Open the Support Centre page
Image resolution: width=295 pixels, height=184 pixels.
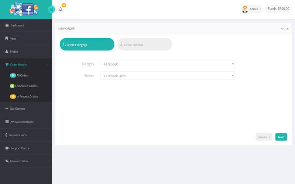point(26,148)
